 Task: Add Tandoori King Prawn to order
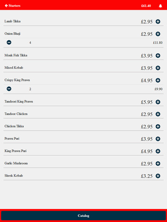pos(158,102)
